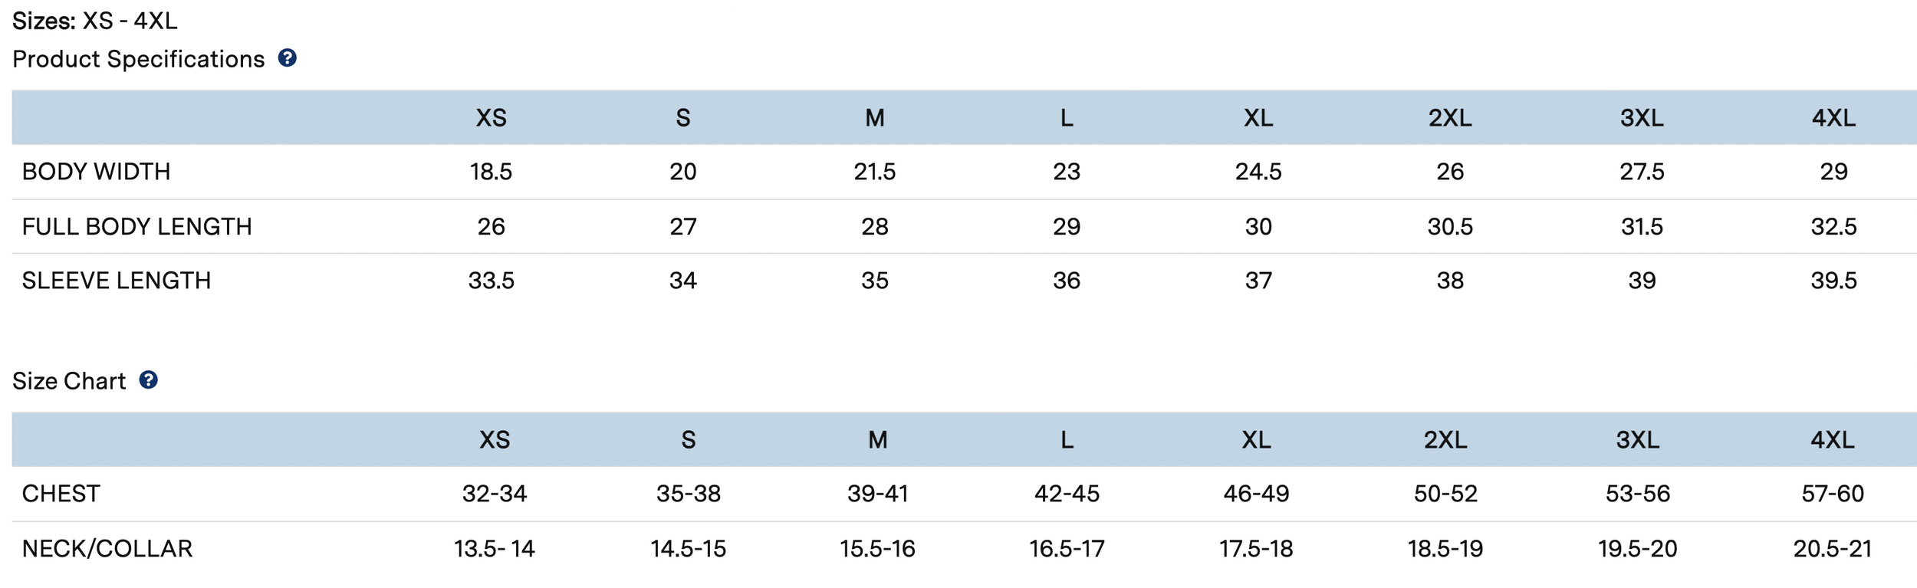Open the Product Specifications help icon
The width and height of the screenshot is (1917, 588).
287,58
